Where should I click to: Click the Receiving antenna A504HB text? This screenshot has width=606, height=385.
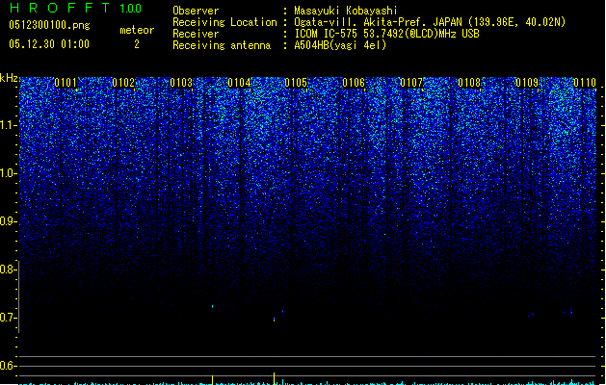click(340, 45)
